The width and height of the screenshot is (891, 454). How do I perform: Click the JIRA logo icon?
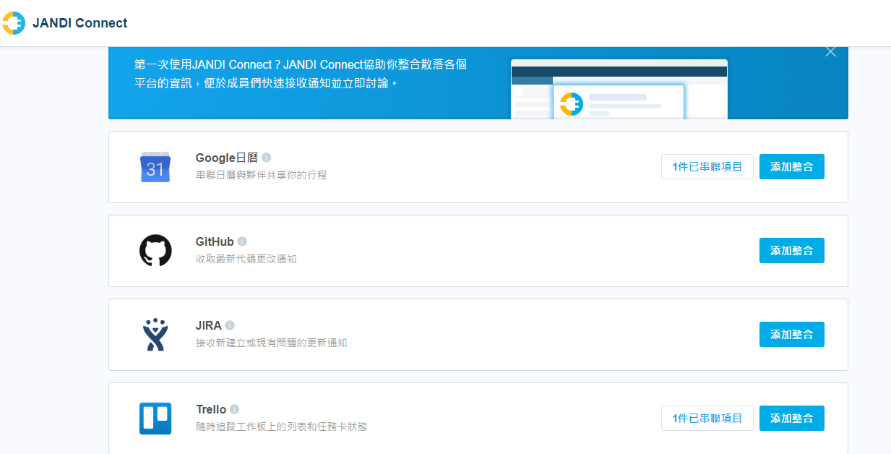pos(155,335)
